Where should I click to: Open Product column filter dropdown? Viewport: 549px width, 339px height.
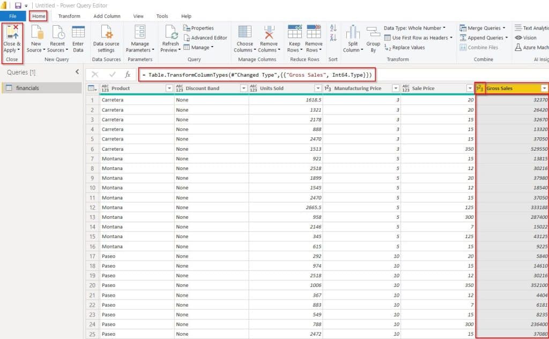tap(169, 89)
